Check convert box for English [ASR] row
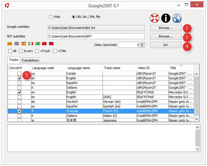207x166 pixels. point(19,97)
